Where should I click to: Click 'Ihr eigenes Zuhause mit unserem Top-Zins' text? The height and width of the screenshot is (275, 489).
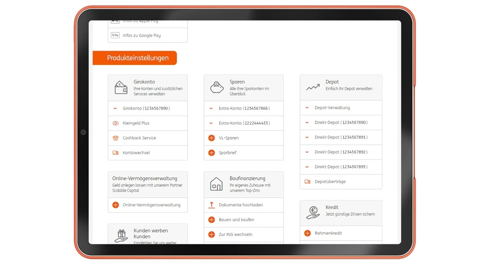pos(250,188)
